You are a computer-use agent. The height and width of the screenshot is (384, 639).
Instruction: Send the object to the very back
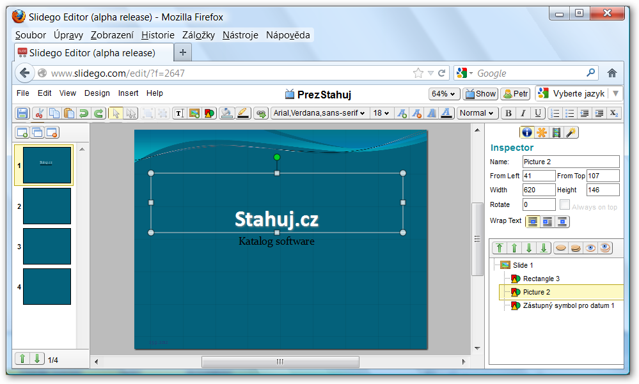pyautogui.click(x=544, y=248)
